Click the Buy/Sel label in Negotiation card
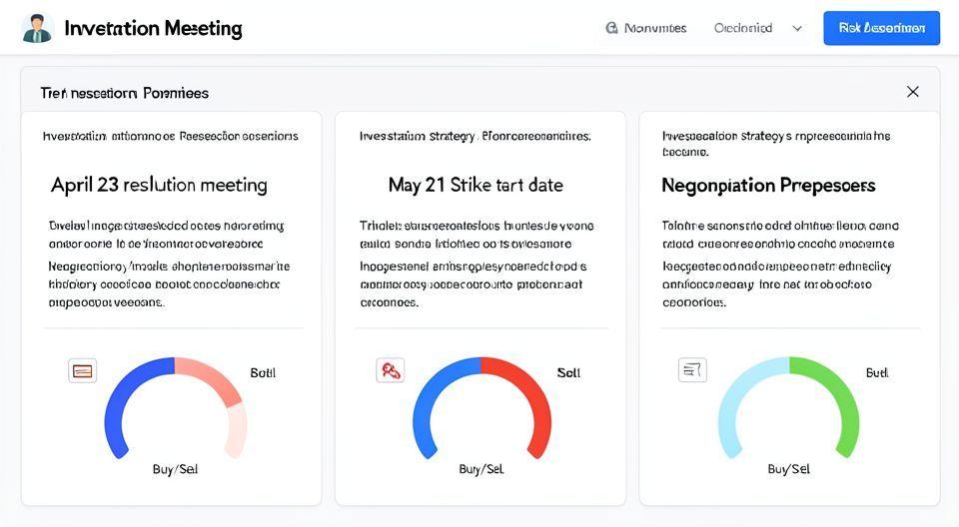Screen dimensions: 959x527 pos(789,469)
